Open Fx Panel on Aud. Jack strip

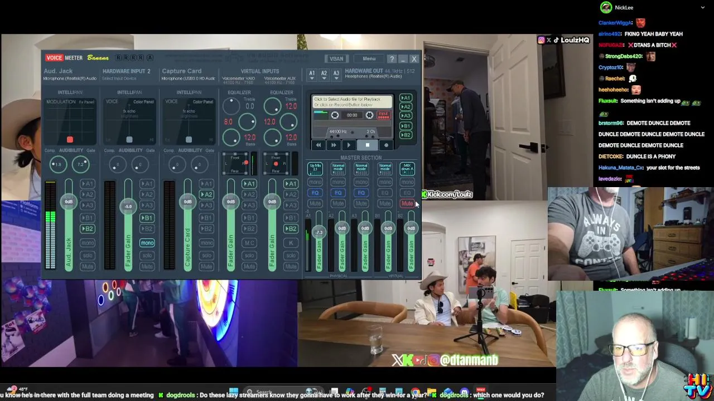[86, 102]
